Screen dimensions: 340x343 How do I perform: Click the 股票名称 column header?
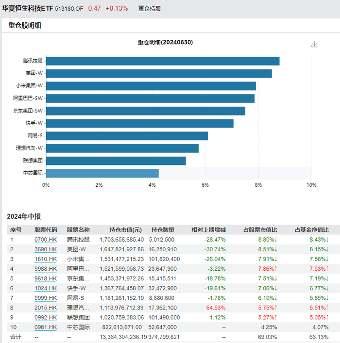point(78,230)
